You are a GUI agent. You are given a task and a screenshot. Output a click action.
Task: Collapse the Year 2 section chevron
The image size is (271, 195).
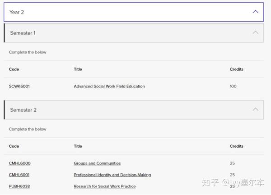point(255,12)
